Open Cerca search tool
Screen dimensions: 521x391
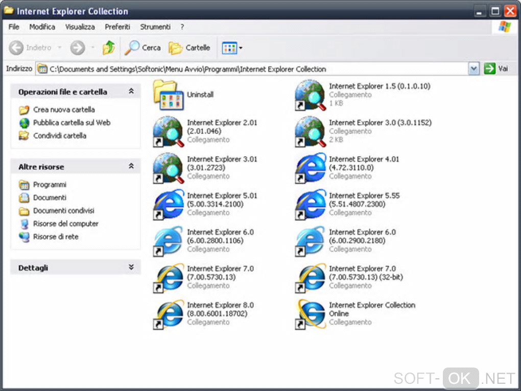tap(143, 48)
